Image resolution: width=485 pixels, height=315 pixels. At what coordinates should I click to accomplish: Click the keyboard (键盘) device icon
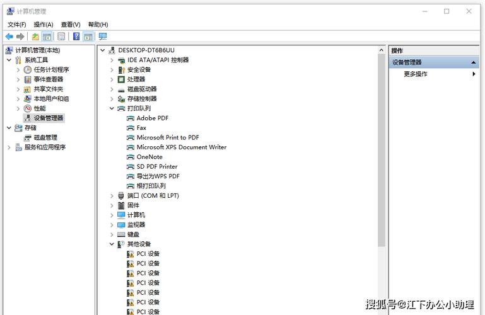121,235
